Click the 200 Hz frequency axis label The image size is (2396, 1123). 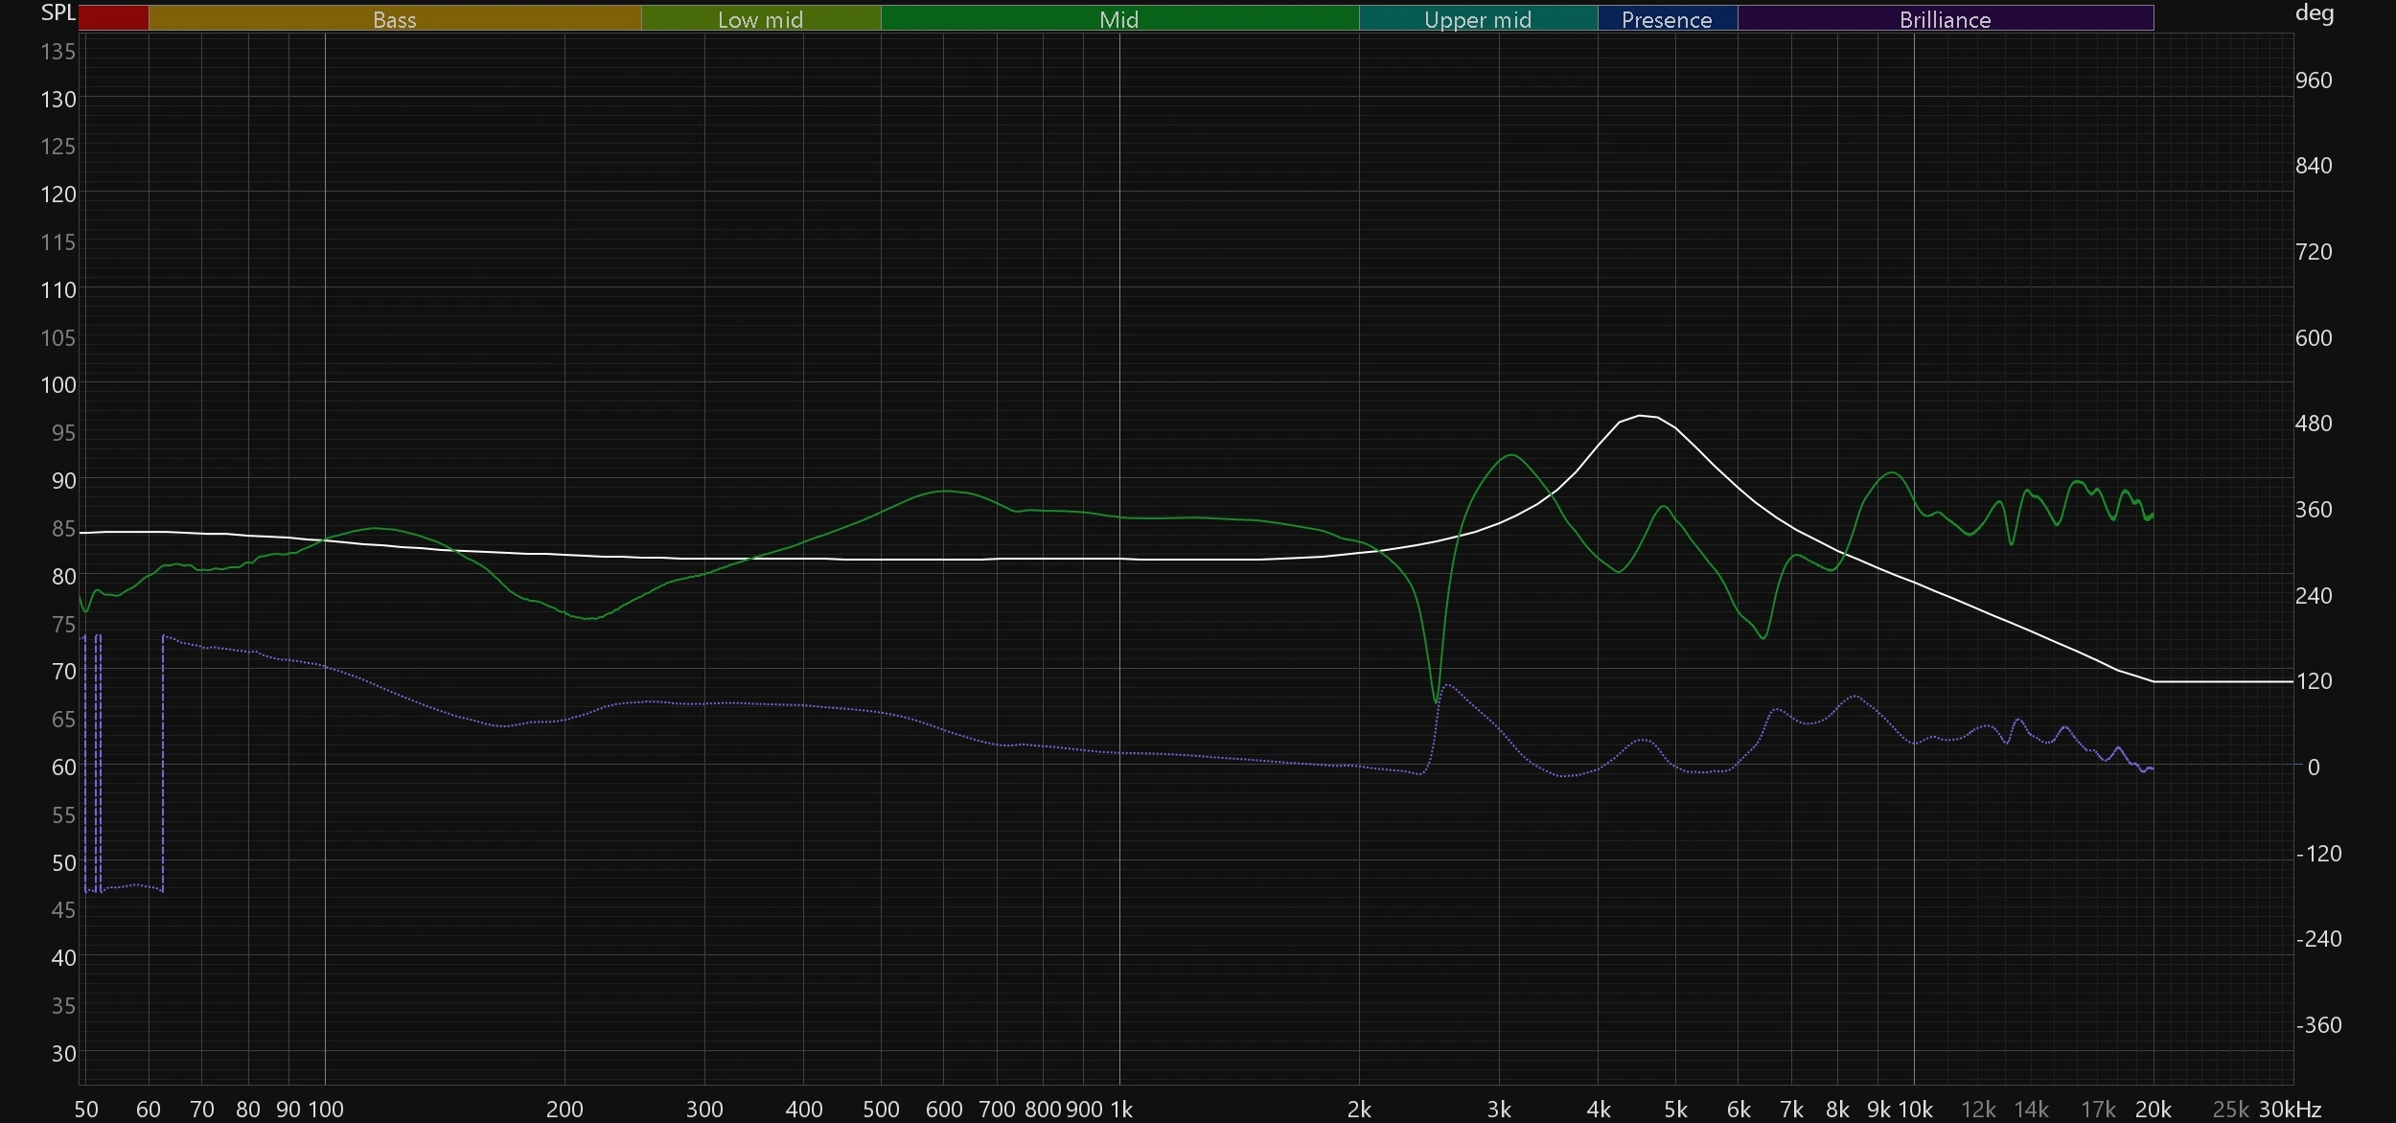[564, 1110]
